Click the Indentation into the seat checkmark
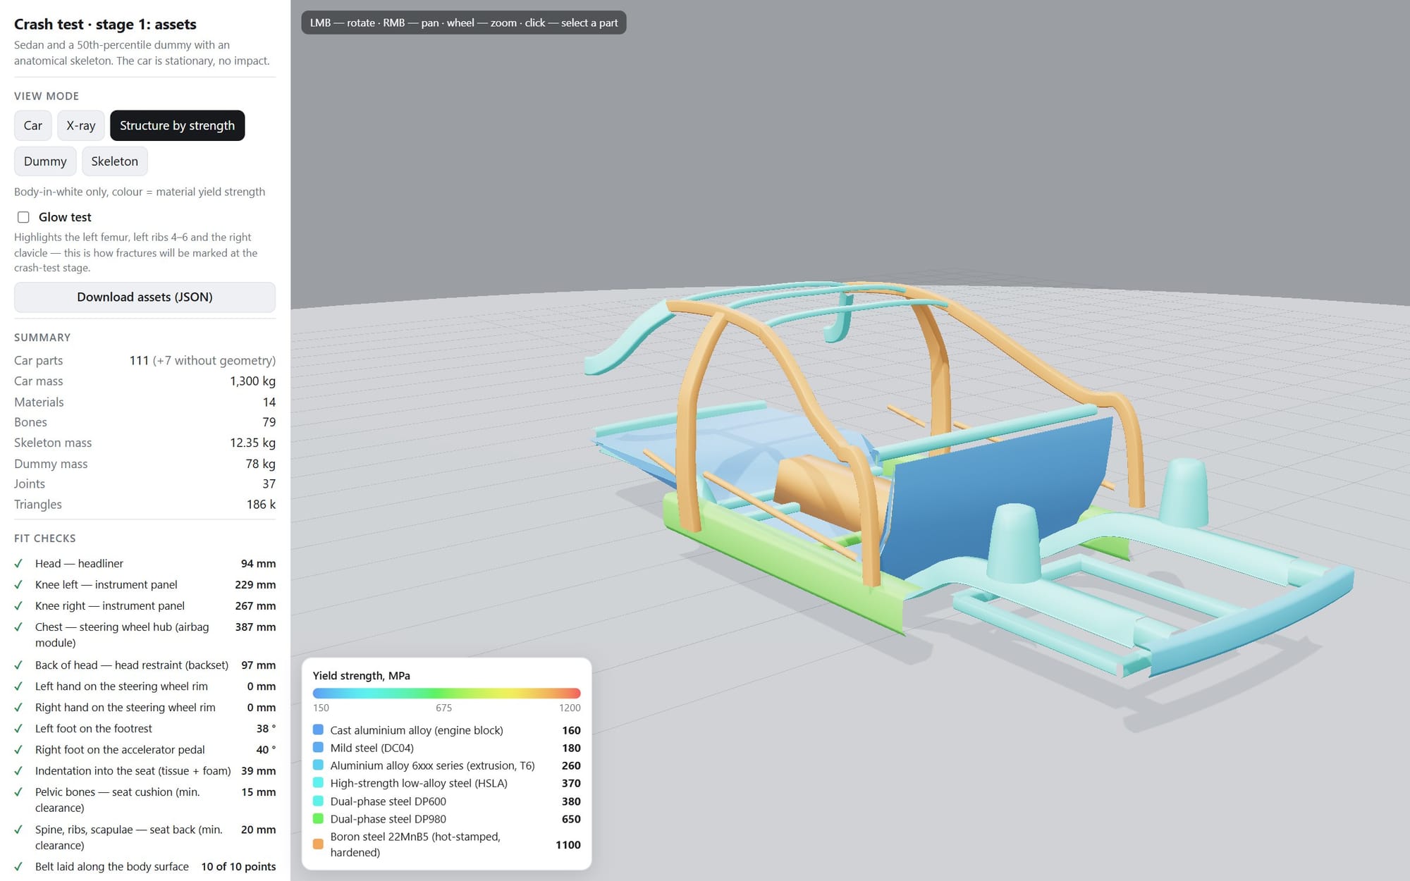 [18, 771]
